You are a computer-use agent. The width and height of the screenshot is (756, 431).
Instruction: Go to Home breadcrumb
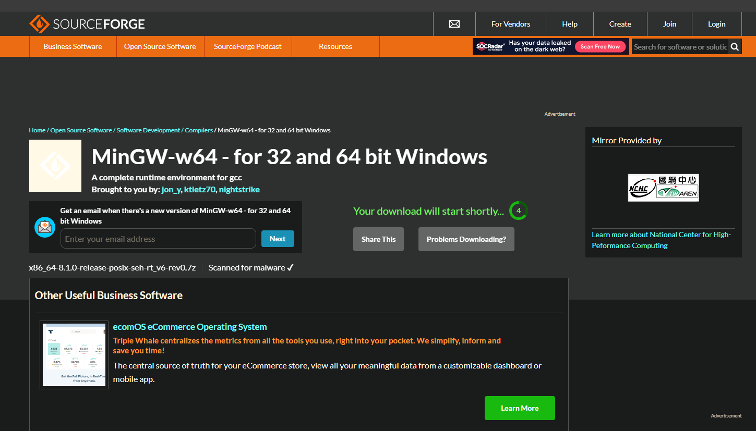[x=37, y=130]
